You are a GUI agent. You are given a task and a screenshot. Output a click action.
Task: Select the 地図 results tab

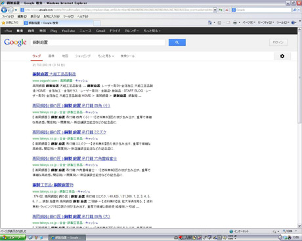[x=65, y=56]
